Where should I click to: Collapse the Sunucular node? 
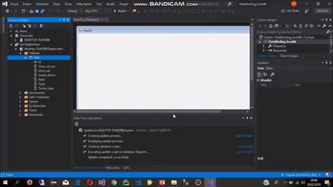click(x=11, y=36)
